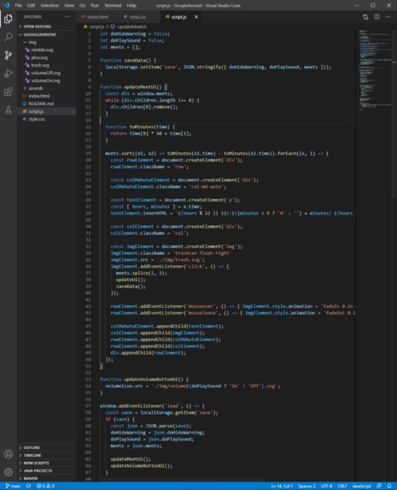The image size is (397, 490).
Task: Expand the NPM SCRIPTS section
Action: (x=46, y=463)
